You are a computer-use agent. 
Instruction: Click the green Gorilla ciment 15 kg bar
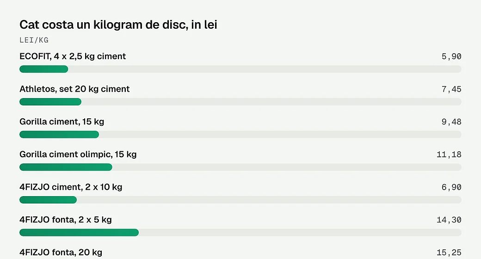[x=59, y=135]
